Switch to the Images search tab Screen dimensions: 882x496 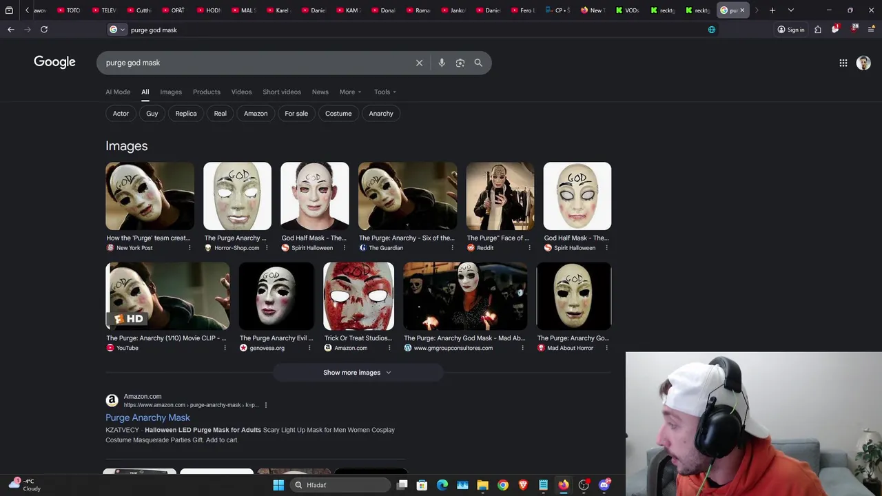[x=171, y=92]
